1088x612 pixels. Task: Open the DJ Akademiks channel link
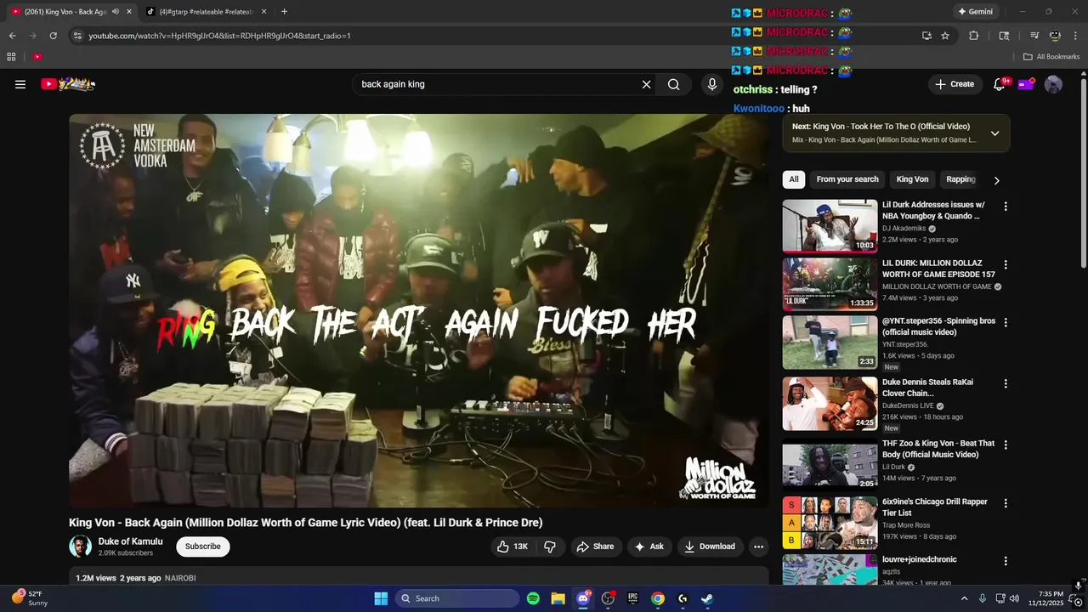tap(904, 229)
